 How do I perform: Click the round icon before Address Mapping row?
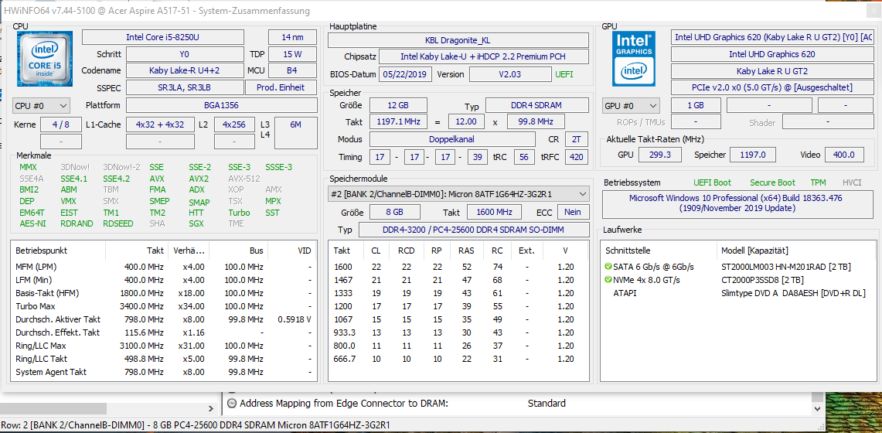pyautogui.click(x=232, y=403)
